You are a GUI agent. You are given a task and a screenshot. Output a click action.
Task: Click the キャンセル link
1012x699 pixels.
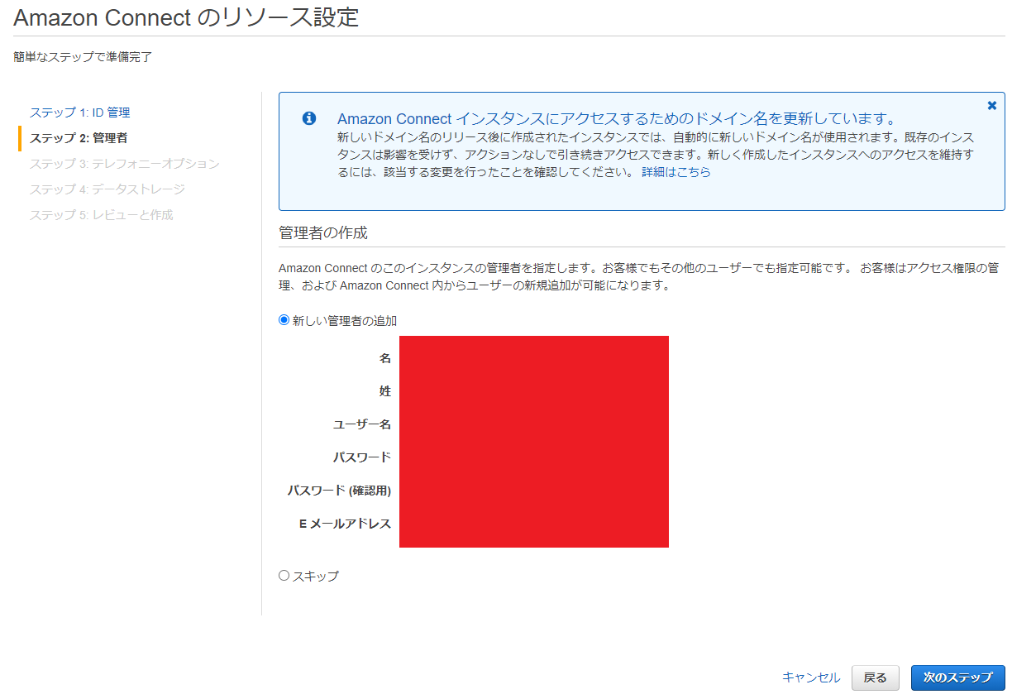pos(811,677)
